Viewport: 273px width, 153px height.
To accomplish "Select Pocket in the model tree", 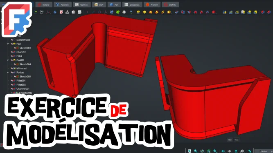I will (x=20, y=73).
